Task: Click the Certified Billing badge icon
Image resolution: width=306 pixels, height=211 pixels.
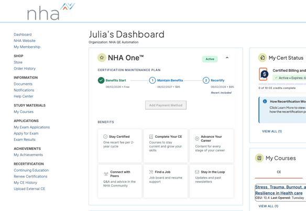Action: (x=264, y=74)
